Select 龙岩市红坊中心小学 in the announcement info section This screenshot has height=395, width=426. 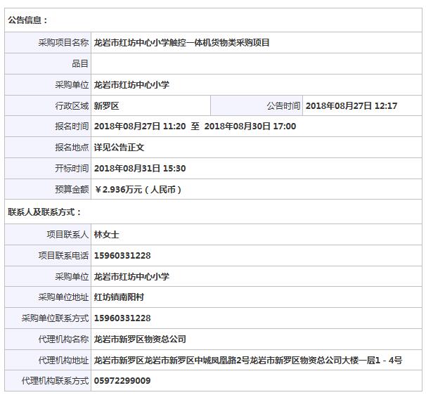tap(131, 85)
